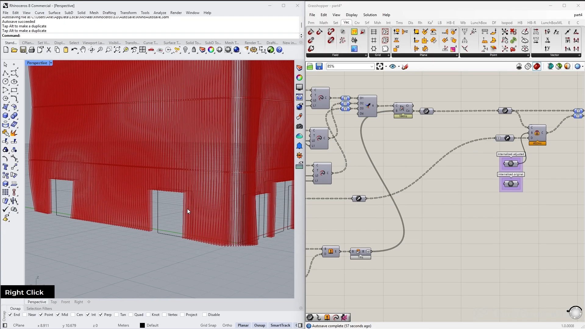Image resolution: width=585 pixels, height=329 pixels.
Task: Click the Print icon in Rhino toolbar
Action: (31, 50)
